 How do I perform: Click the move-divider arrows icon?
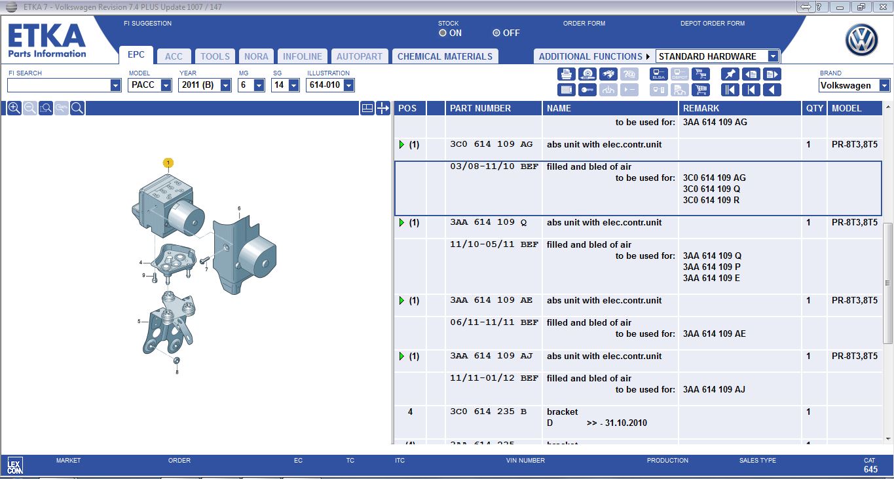pos(383,108)
